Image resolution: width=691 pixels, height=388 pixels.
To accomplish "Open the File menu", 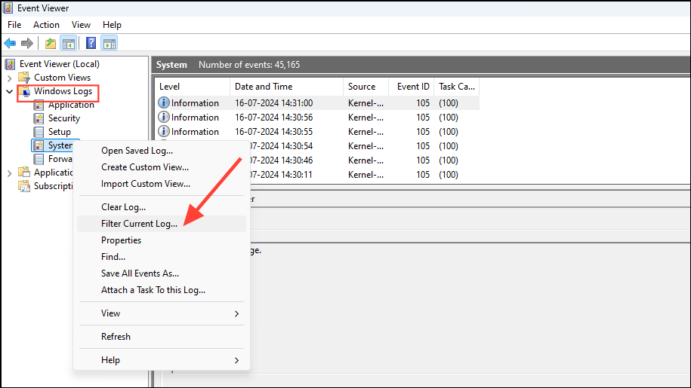I will point(14,25).
